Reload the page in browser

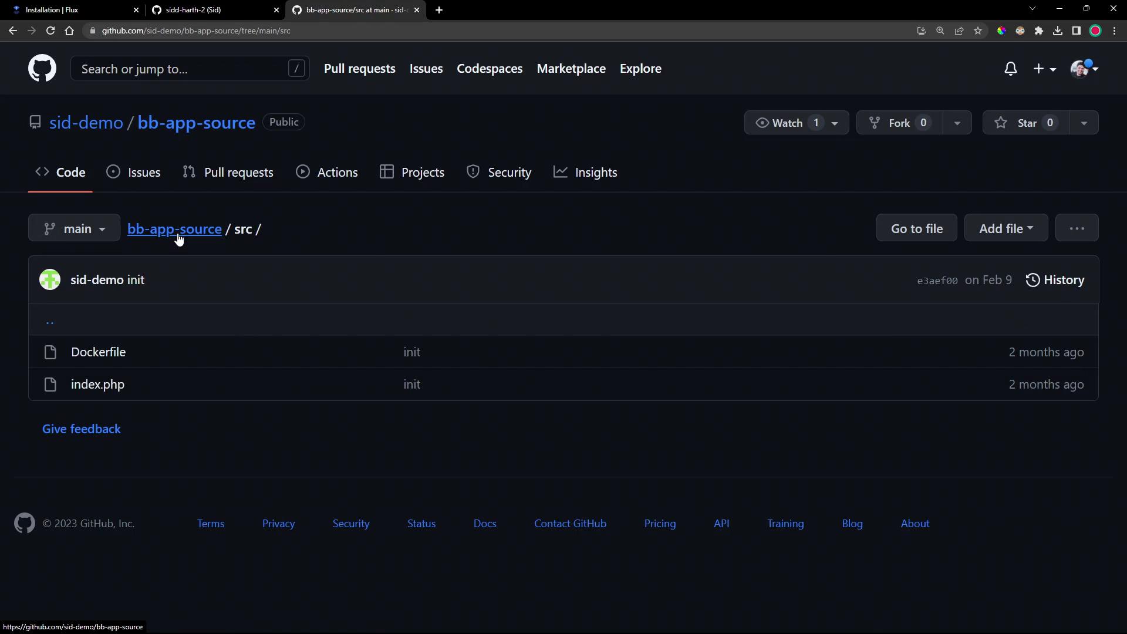tap(50, 31)
